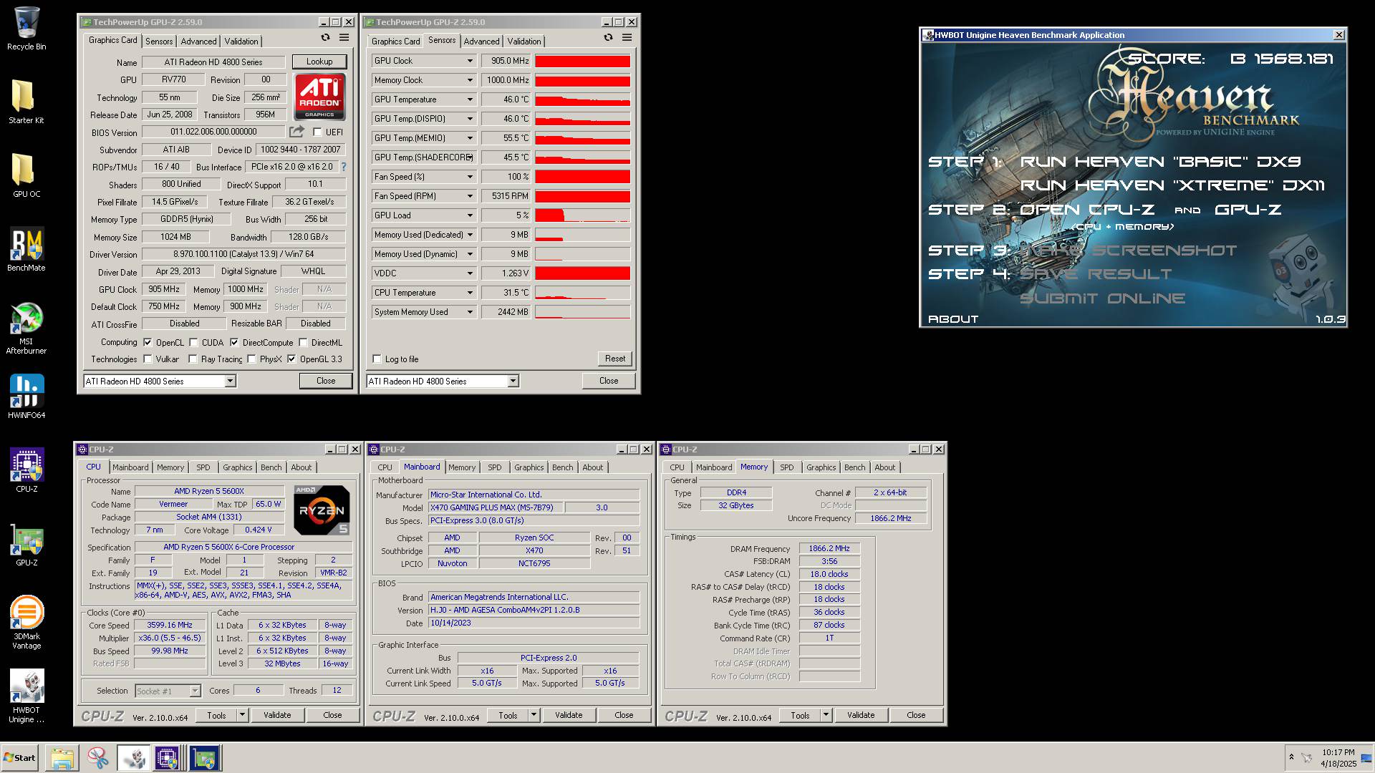The height and width of the screenshot is (773, 1375).
Task: Launch the CPU-Z desktop shortcut
Action: [26, 470]
